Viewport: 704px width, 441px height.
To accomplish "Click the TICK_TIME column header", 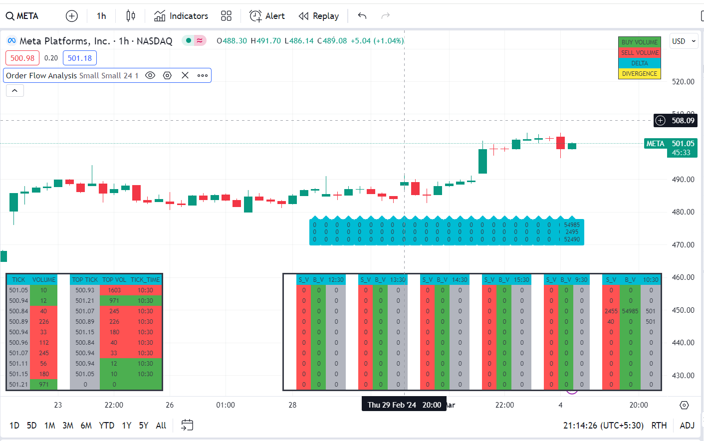I will coord(145,279).
